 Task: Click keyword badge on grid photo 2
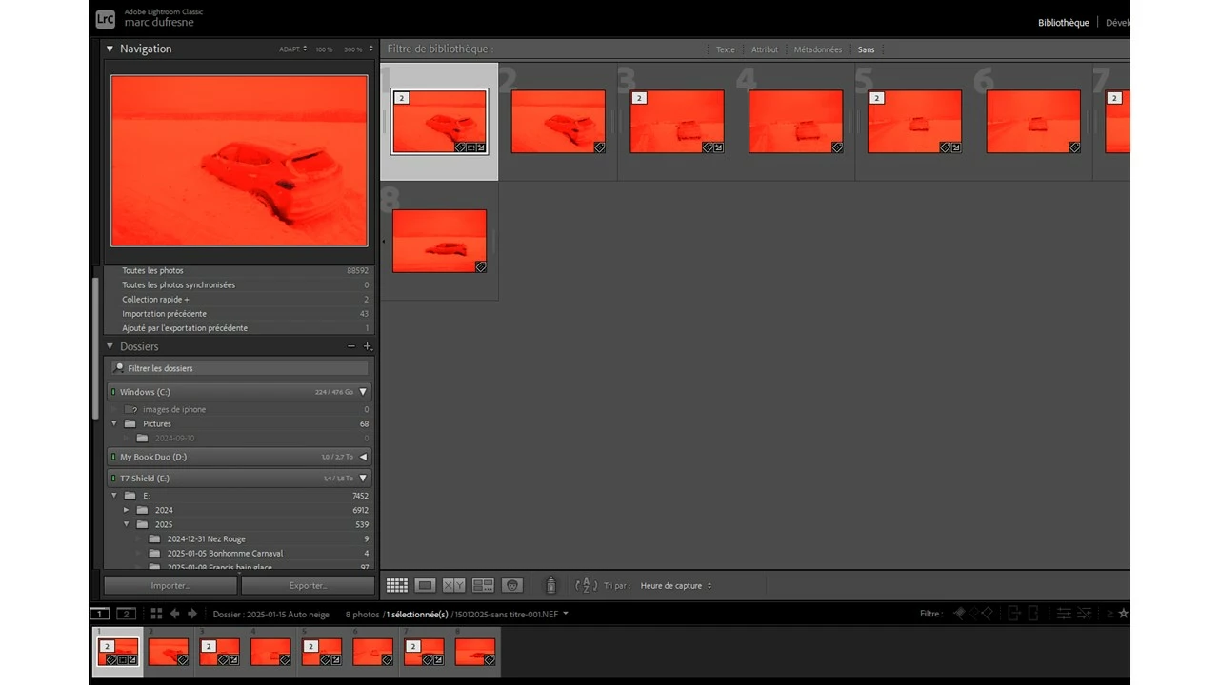point(600,147)
